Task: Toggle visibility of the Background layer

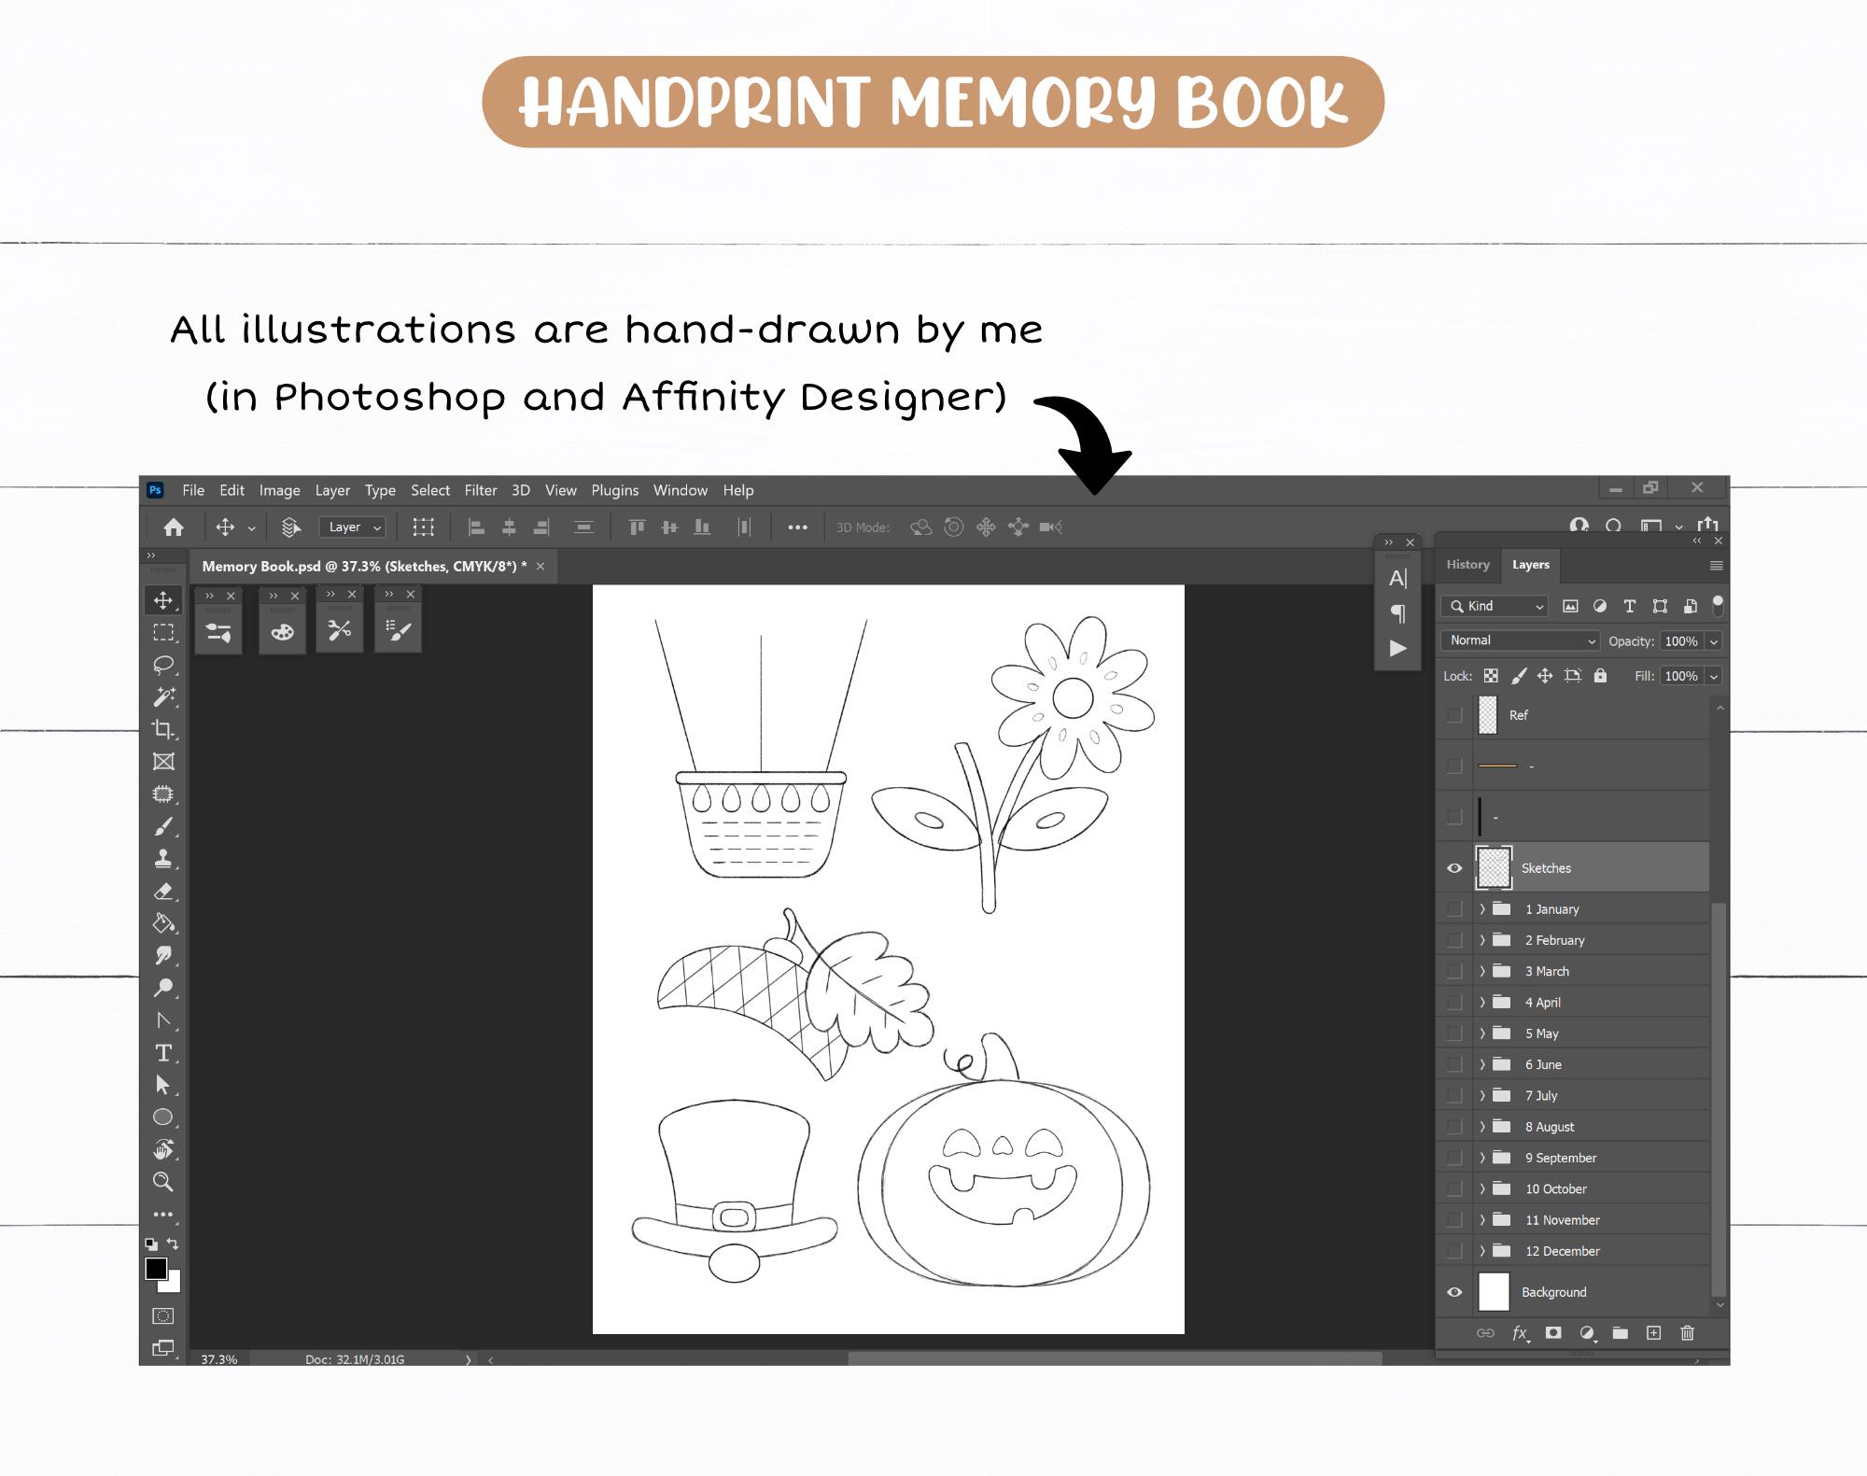Action: click(x=1453, y=1292)
